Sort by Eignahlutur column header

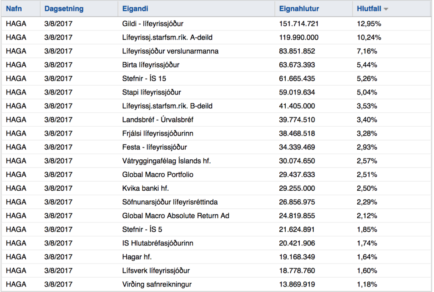[x=299, y=8]
